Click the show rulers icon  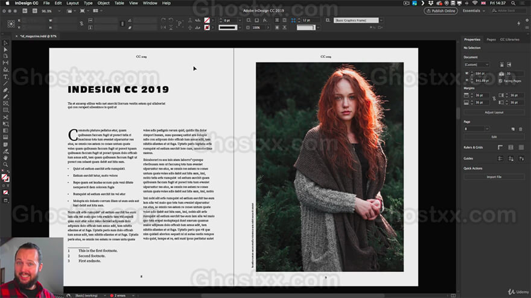500,147
